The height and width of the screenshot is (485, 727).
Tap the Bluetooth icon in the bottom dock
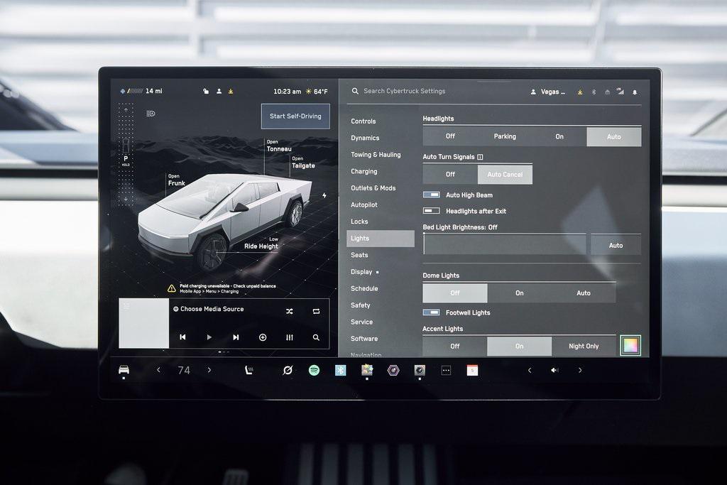pos(341,370)
